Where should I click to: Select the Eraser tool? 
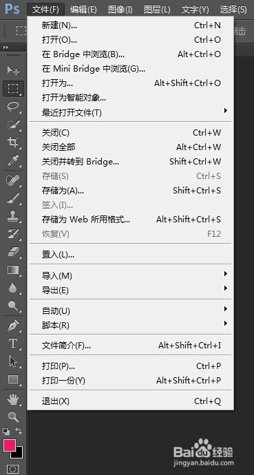(13, 252)
